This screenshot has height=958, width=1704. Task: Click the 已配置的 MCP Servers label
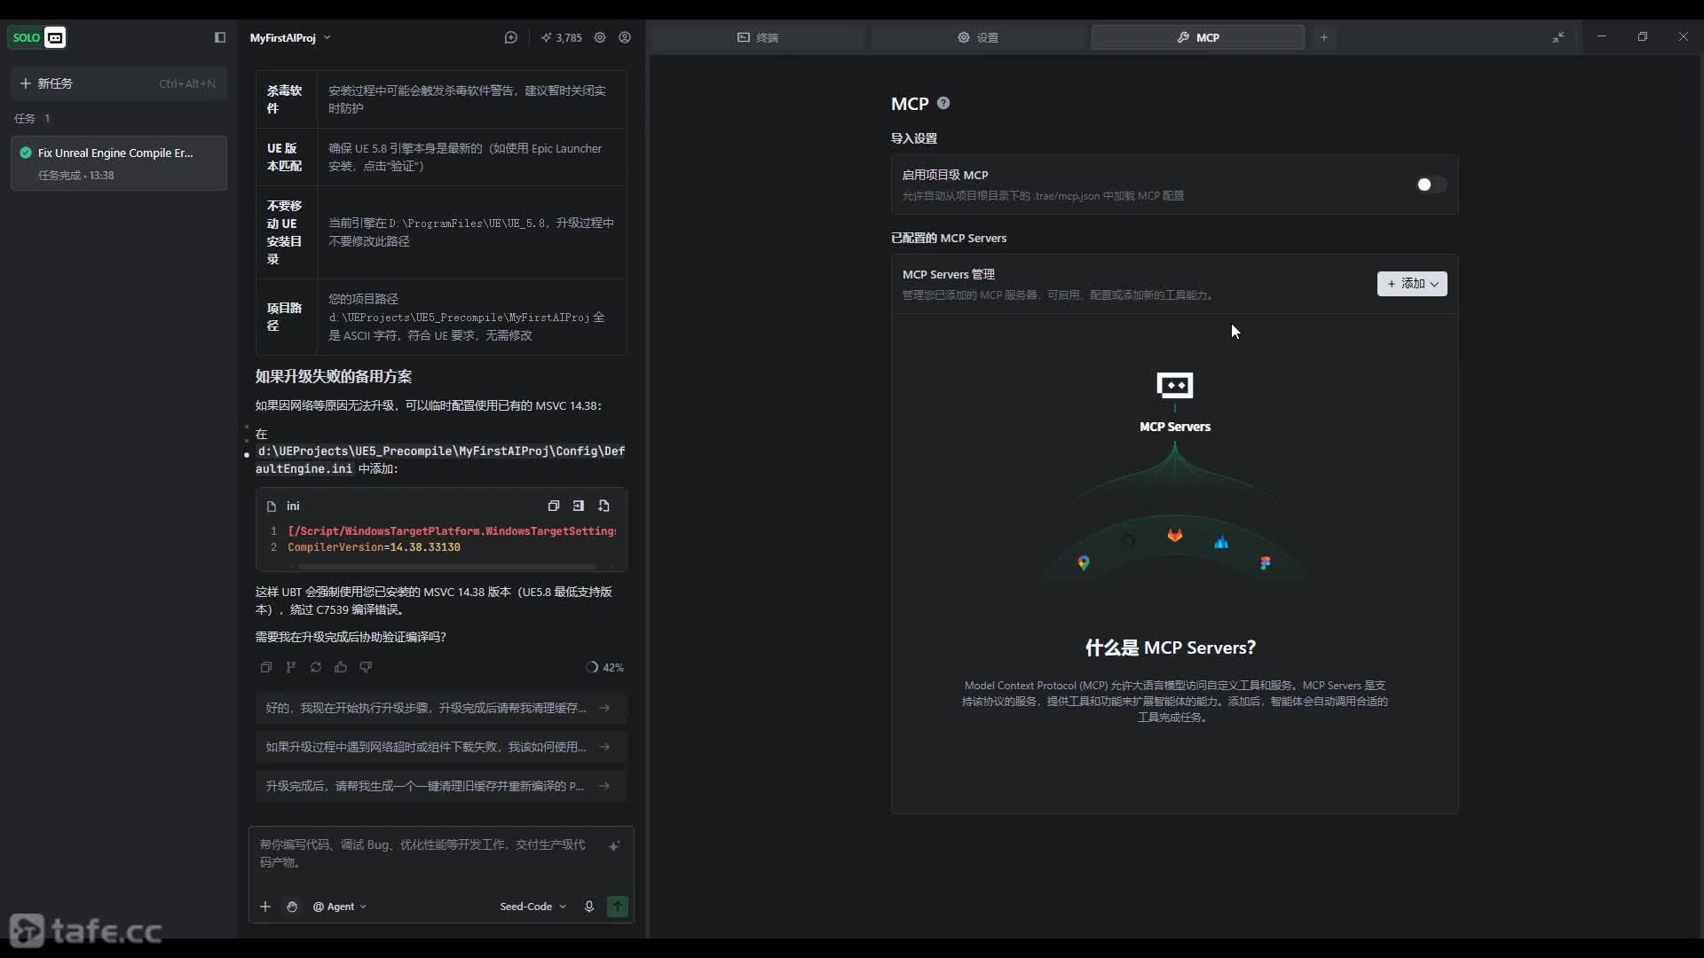tap(949, 238)
